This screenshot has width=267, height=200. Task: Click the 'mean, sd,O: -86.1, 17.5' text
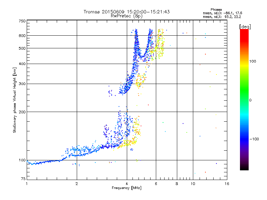pyautogui.click(x=223, y=13)
